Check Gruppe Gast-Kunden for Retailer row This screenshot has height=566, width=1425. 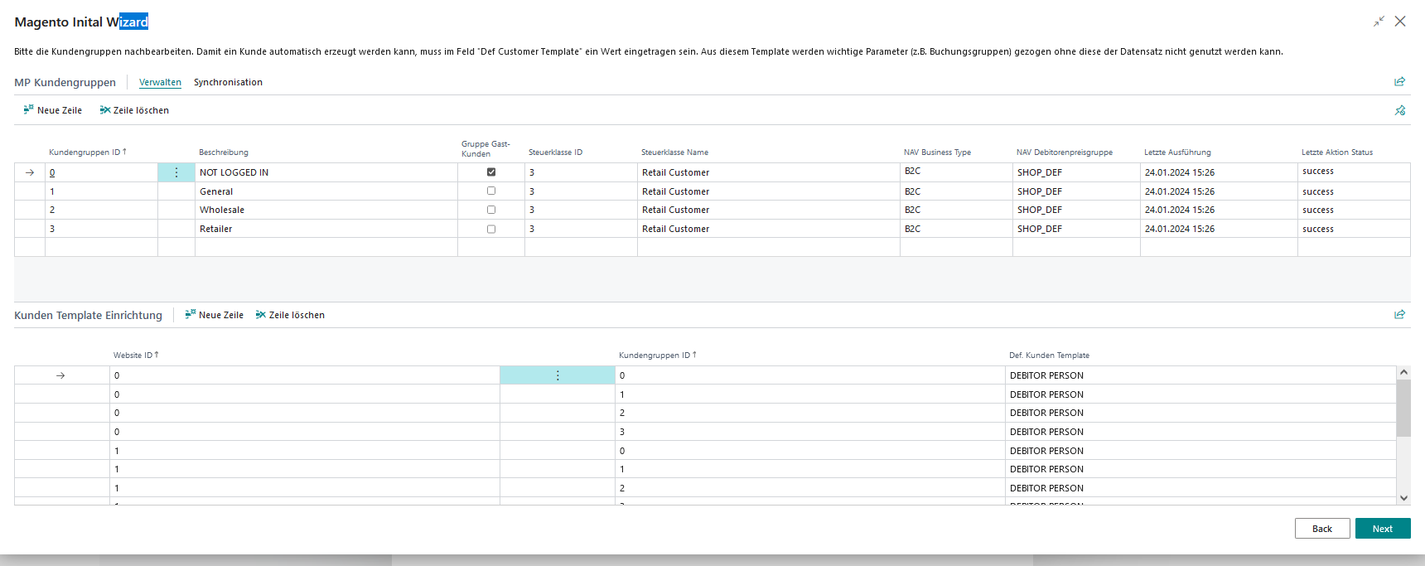coord(491,229)
